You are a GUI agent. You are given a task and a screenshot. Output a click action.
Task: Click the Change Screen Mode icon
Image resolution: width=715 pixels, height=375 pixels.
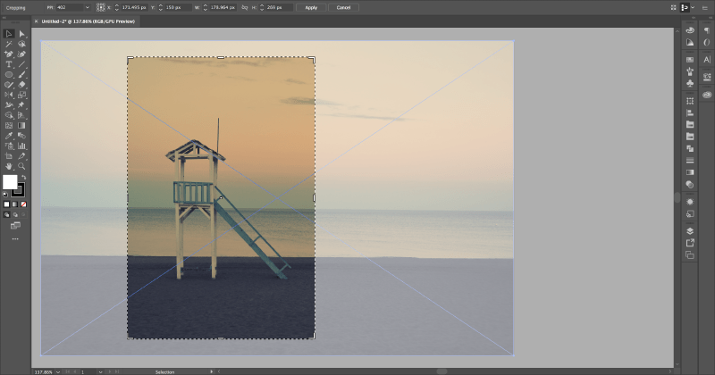(15, 226)
